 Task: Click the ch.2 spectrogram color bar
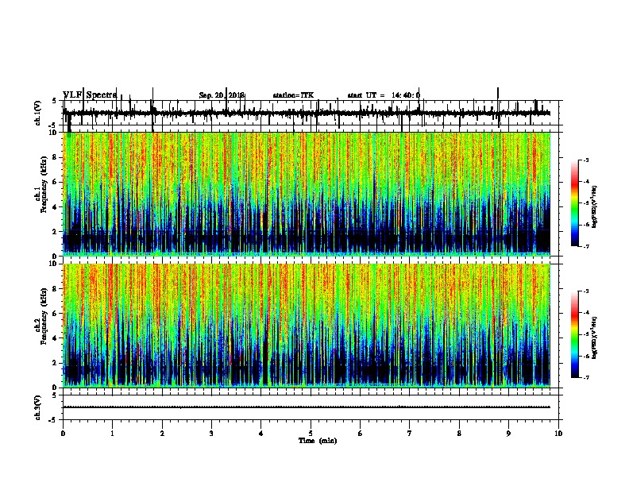point(574,334)
